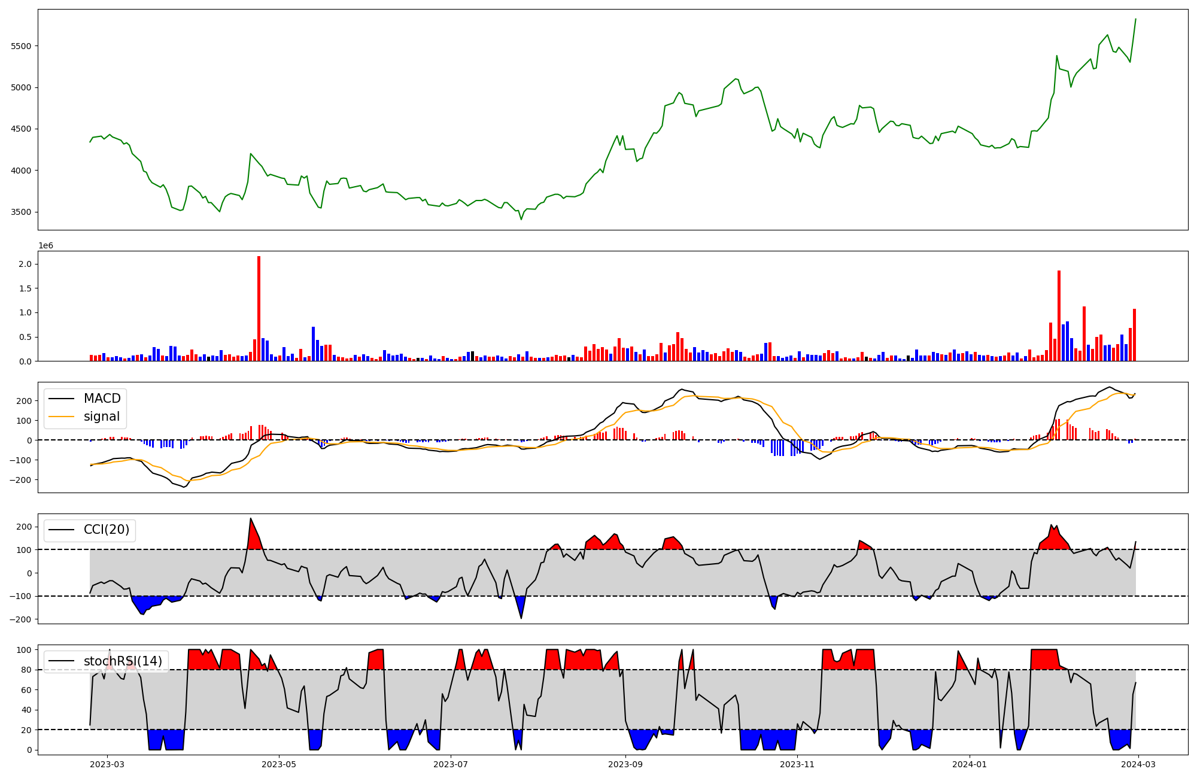This screenshot has height=778, width=1197.
Task: Click the orange signal legend line sample
Action: (61, 417)
